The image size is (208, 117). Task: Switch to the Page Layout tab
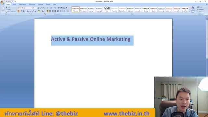[x=22, y=4]
